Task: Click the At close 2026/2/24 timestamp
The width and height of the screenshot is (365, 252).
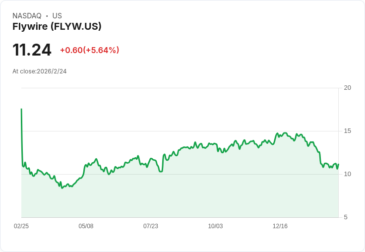Action: tap(40, 71)
